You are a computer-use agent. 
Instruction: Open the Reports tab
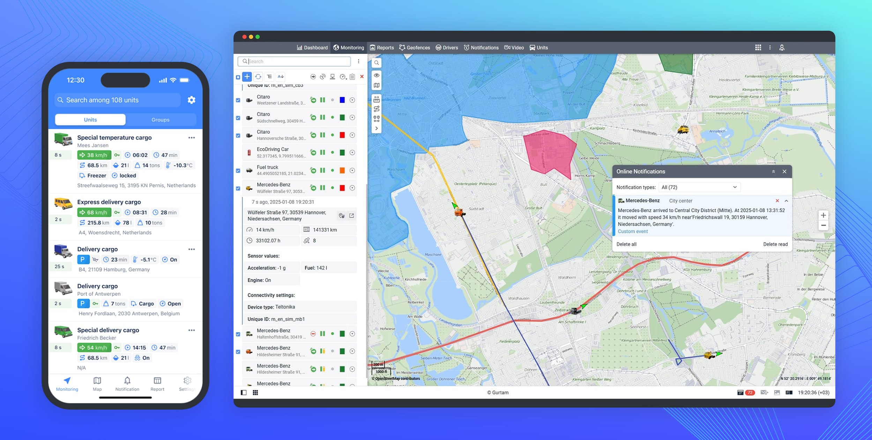(x=382, y=47)
